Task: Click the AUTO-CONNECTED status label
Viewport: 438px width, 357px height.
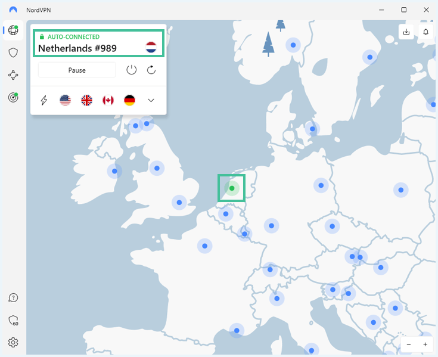Action: (x=73, y=37)
